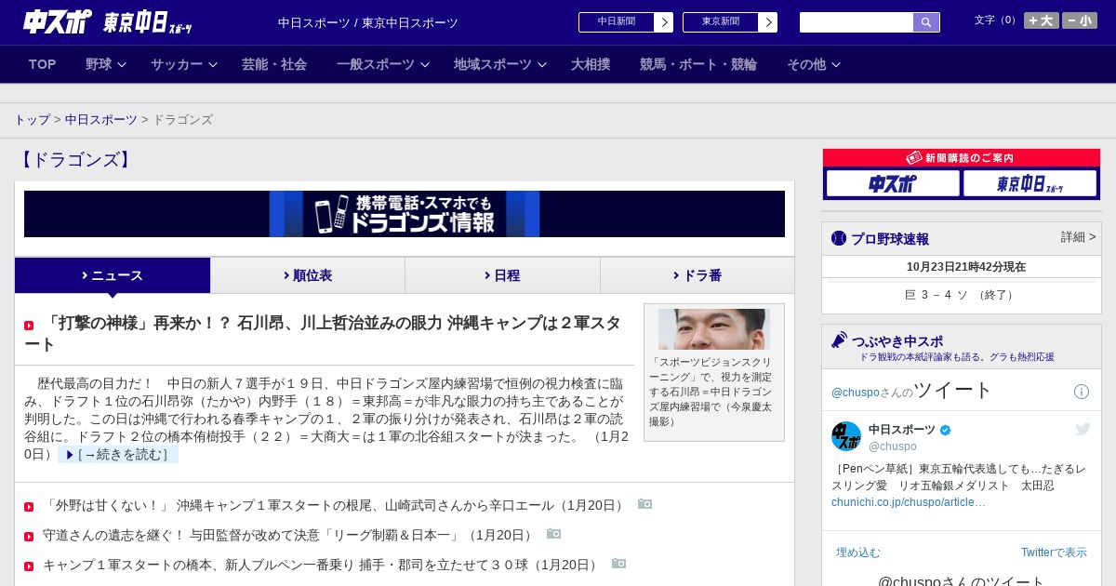Click the magnifier search button
This screenshot has width=1116, height=586.
click(926, 22)
